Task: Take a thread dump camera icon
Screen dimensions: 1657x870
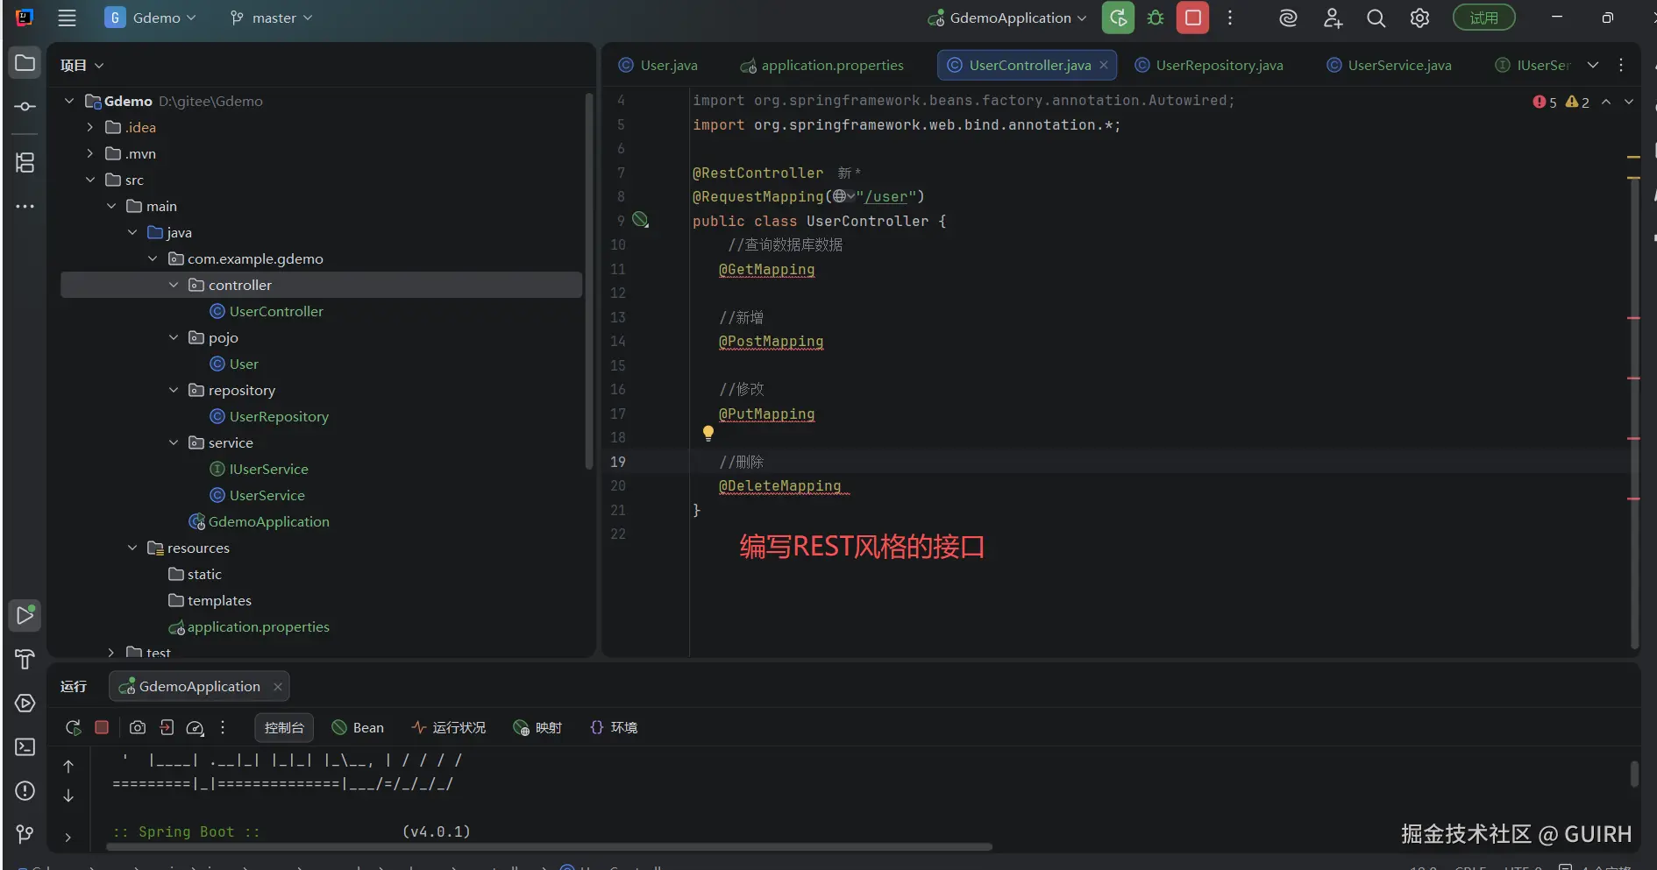Action: (x=138, y=727)
